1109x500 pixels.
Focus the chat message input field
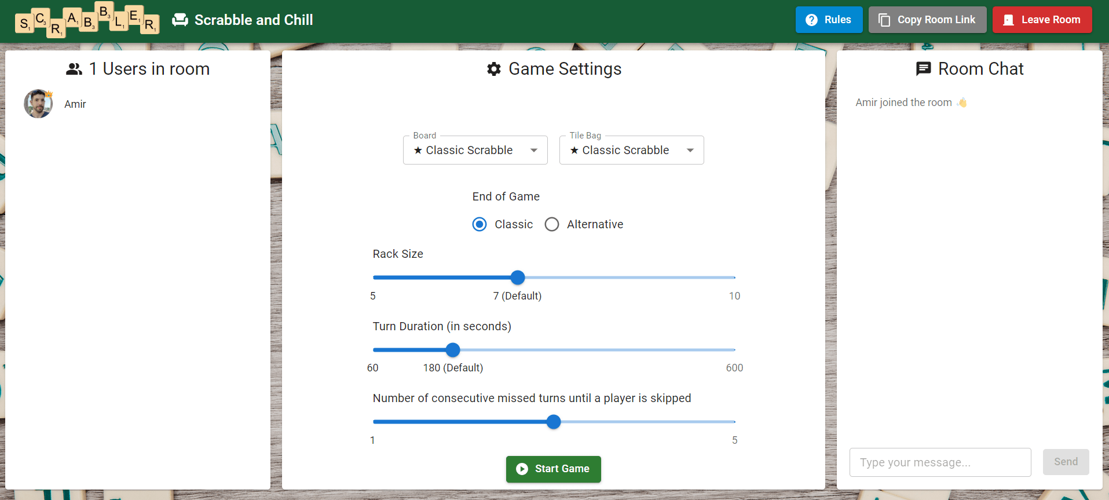click(940, 462)
